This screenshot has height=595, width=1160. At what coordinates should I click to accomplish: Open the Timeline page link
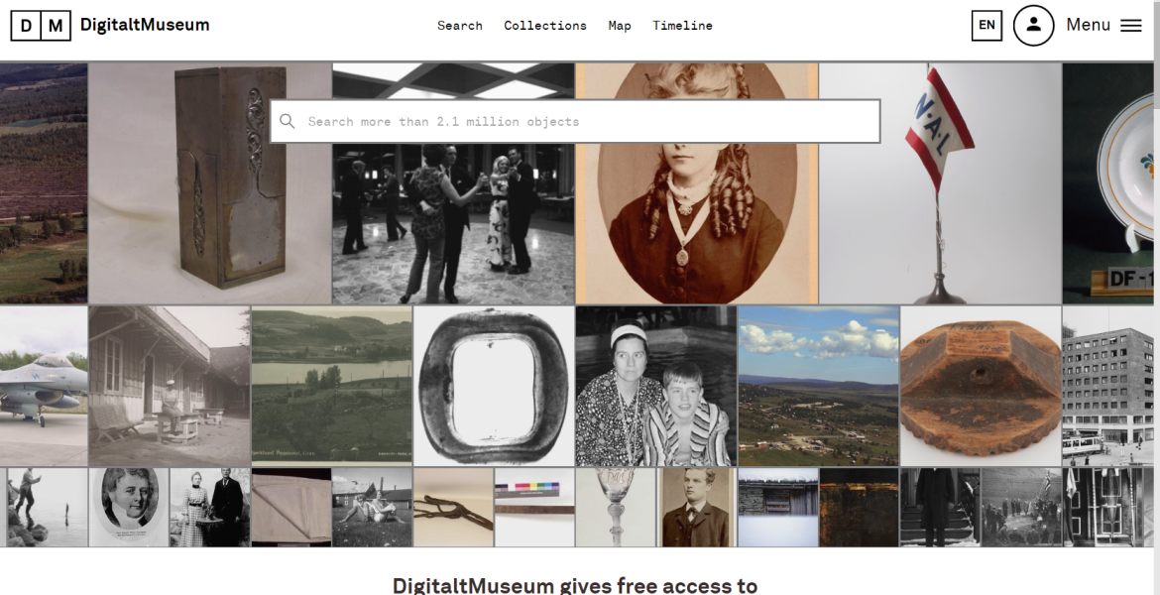(x=682, y=26)
